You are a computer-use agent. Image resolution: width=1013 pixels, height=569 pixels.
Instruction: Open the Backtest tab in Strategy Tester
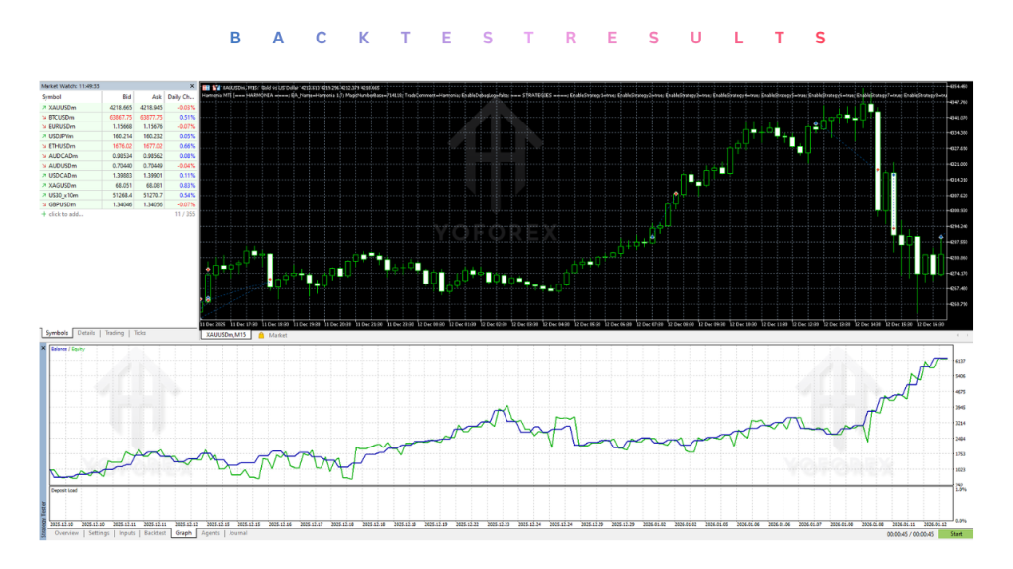point(155,534)
